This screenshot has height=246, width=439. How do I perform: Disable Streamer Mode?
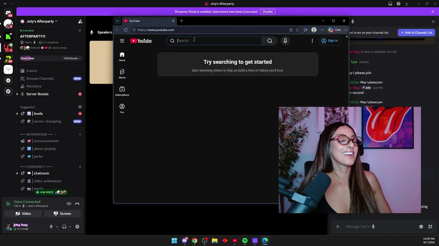click(268, 12)
